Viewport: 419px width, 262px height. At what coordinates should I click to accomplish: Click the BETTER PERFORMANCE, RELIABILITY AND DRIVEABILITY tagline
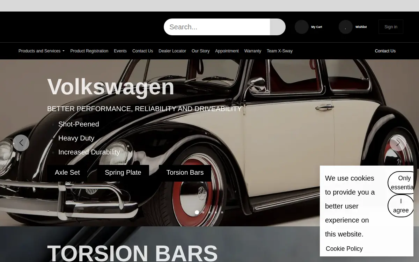[145, 109]
